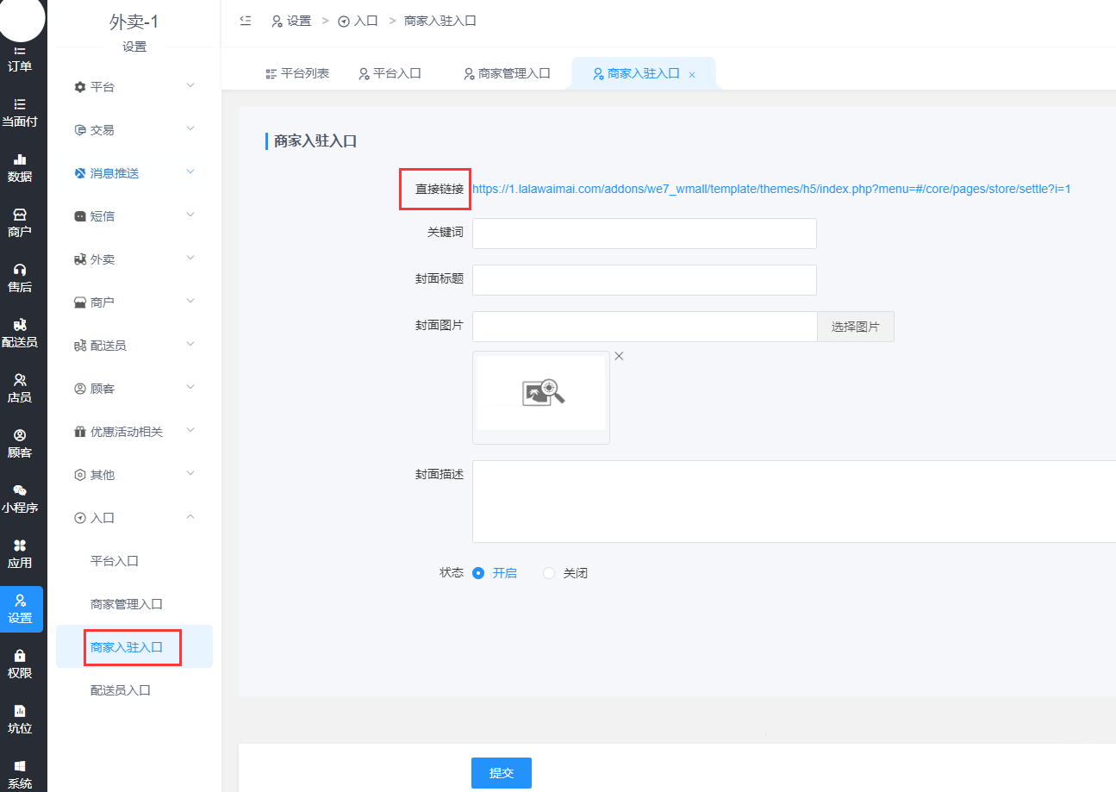Open the 店员 staff section
1116x792 pixels.
20,389
